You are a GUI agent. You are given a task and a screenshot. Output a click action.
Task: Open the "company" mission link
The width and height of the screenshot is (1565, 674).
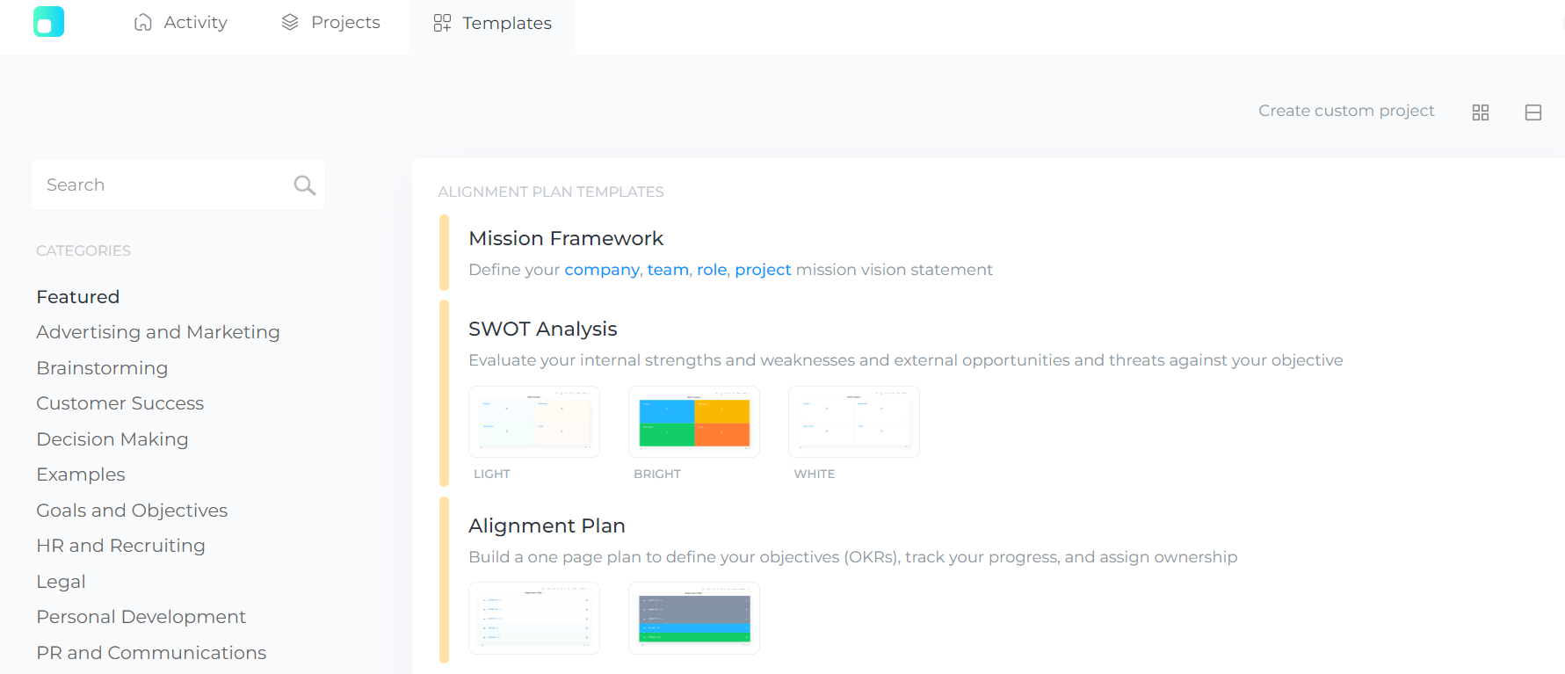(x=601, y=270)
